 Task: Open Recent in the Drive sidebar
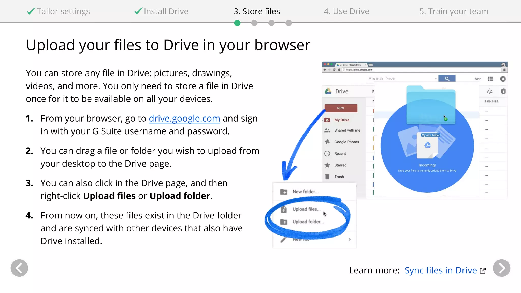coord(340,154)
